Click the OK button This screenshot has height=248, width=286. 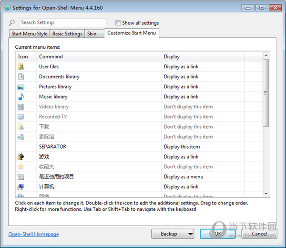(x=218, y=234)
